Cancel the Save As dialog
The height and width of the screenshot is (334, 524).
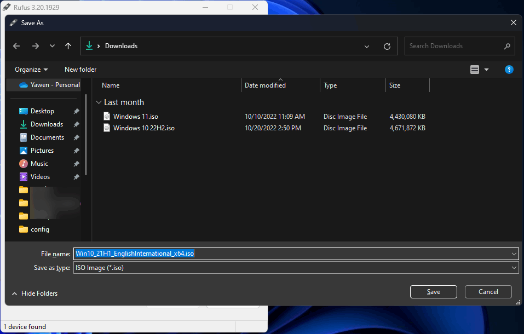tap(488, 292)
